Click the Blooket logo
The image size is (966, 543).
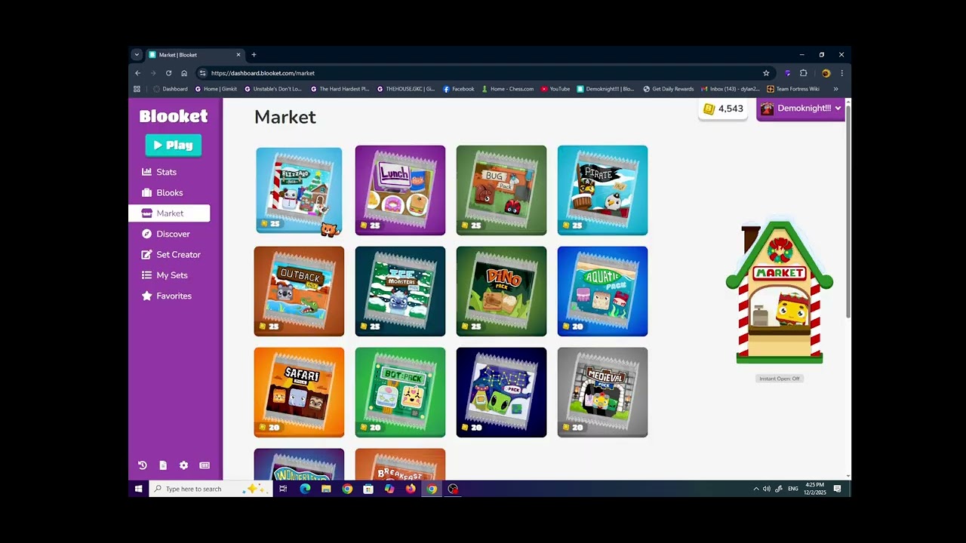click(174, 116)
